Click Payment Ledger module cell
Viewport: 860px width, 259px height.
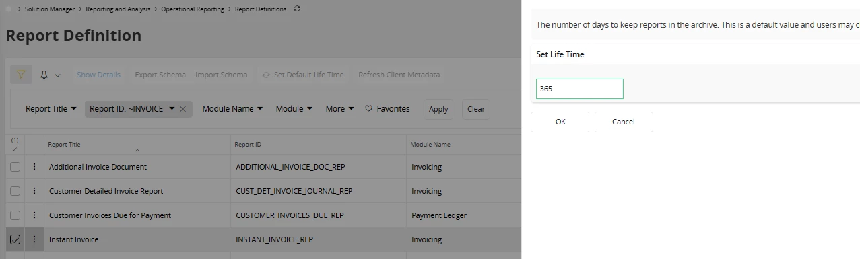point(463,215)
